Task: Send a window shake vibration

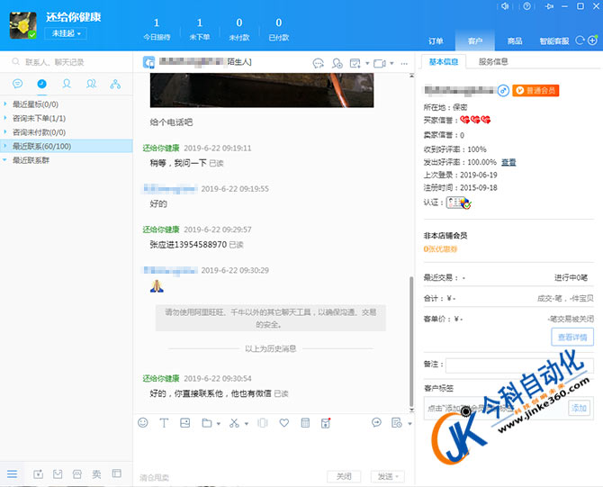Action: (263, 423)
